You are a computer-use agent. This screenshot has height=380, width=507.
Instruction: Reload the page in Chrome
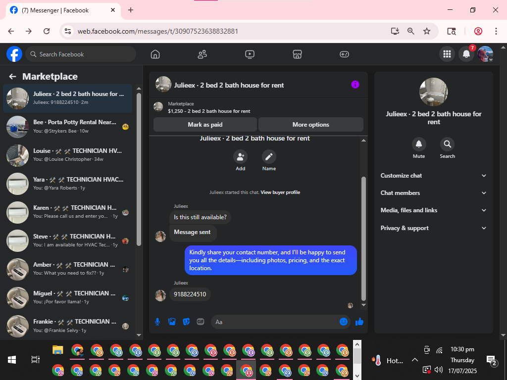point(47,31)
